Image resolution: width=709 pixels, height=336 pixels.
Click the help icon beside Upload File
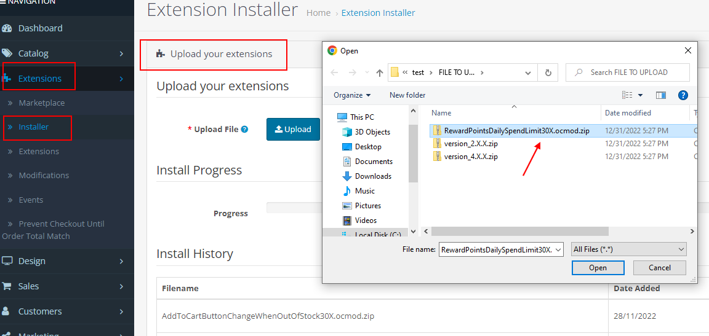[x=245, y=130]
